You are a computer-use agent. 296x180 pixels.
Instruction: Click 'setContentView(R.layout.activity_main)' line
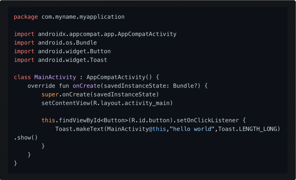107,103
